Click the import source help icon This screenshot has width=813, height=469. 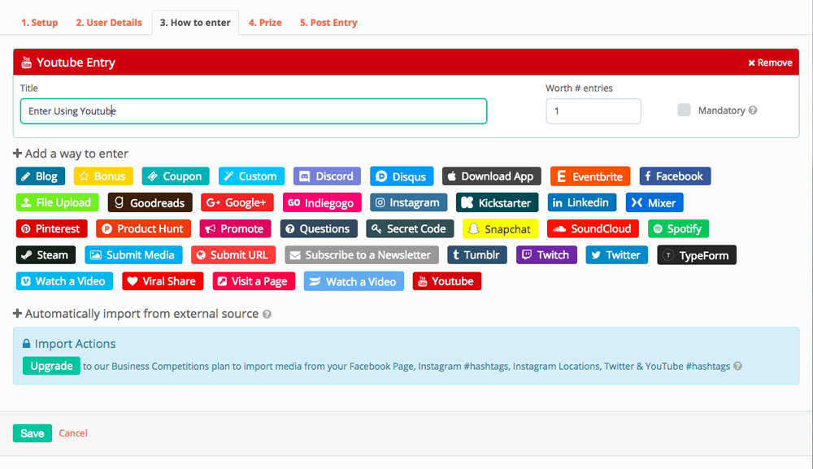(267, 315)
